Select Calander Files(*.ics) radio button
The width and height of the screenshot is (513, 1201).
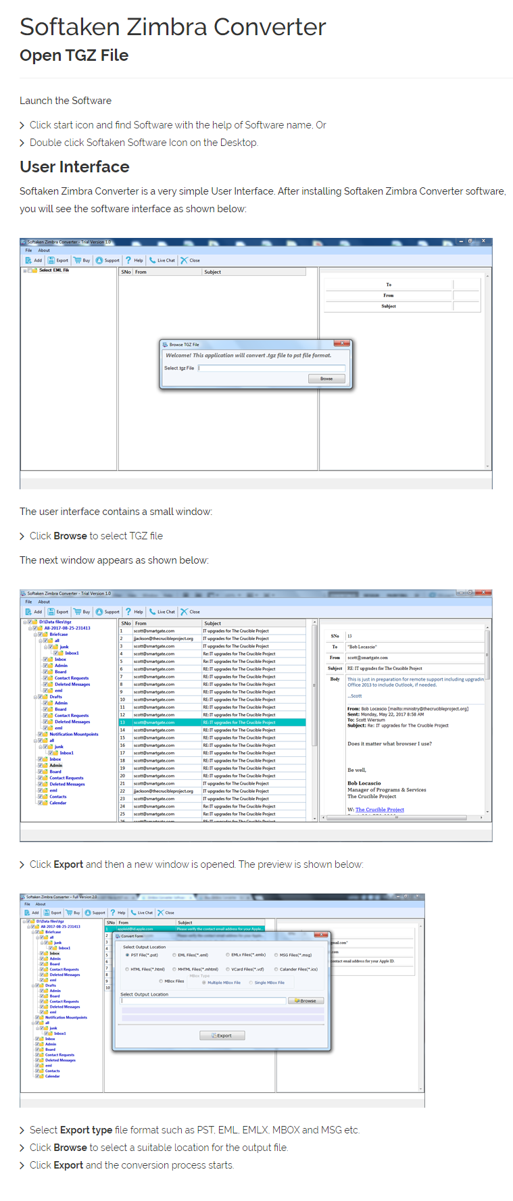(276, 969)
